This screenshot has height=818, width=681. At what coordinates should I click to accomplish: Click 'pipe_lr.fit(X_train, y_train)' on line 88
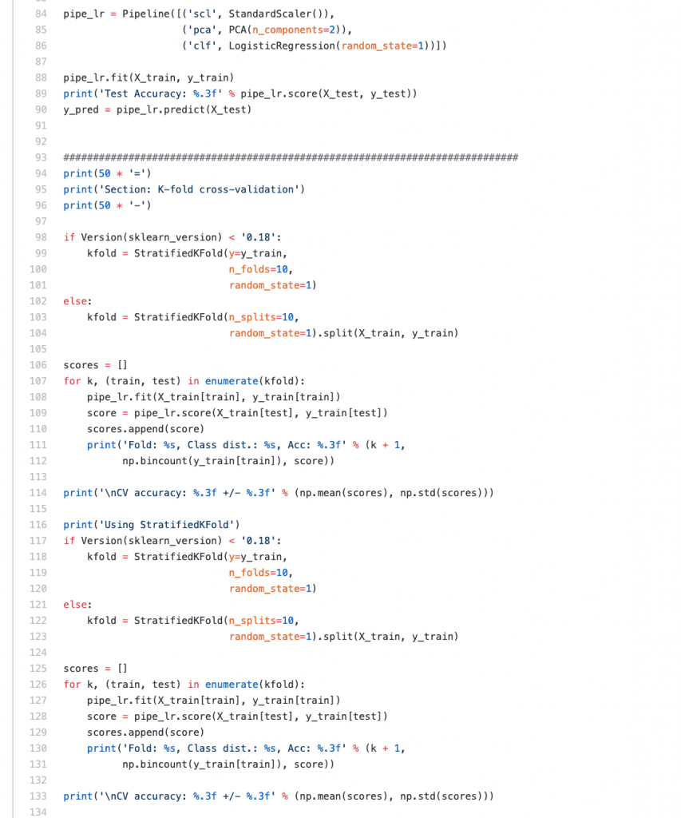[148, 77]
